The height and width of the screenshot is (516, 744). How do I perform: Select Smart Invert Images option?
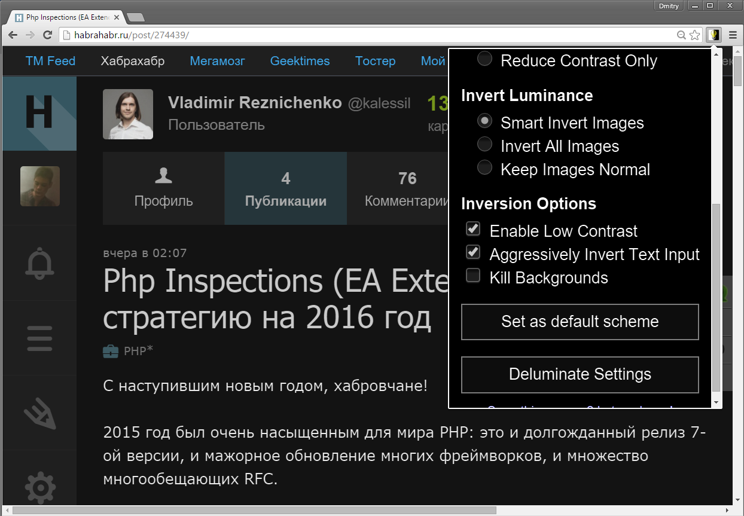(484, 121)
